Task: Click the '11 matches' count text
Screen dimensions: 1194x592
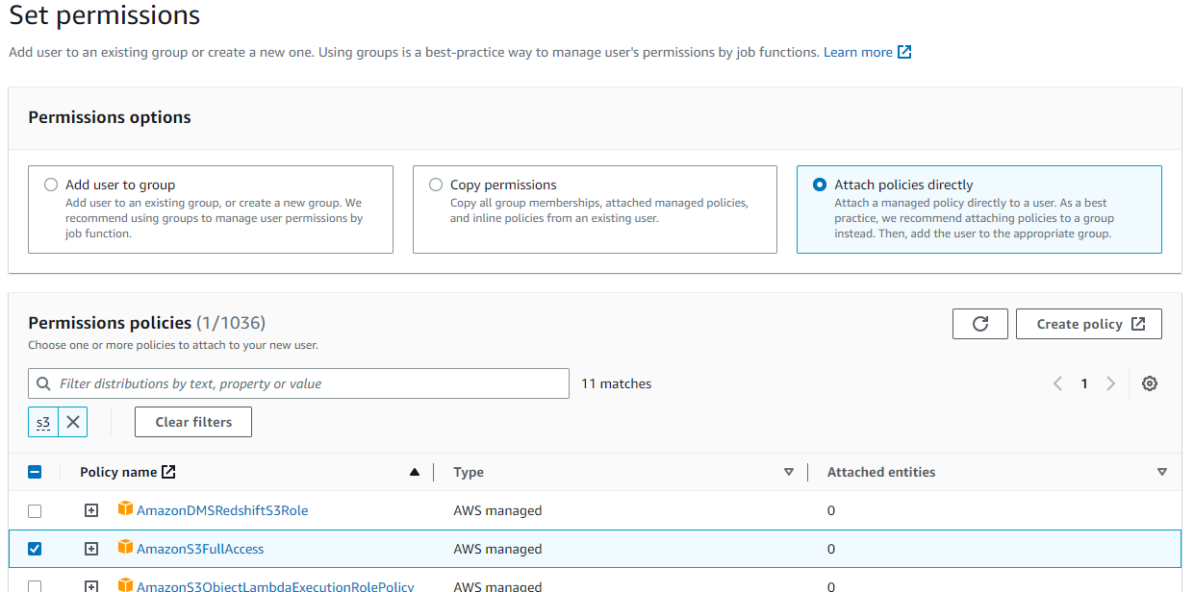Action: (617, 383)
